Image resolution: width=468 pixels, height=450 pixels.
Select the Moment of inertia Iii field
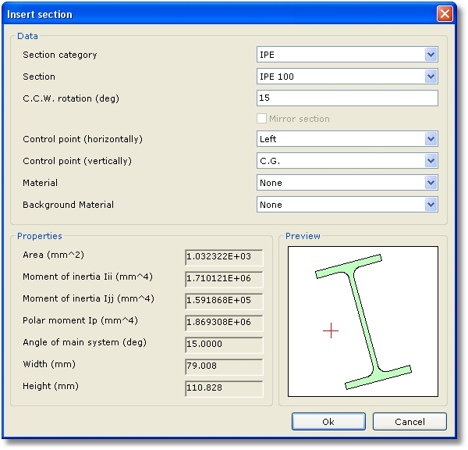[224, 279]
